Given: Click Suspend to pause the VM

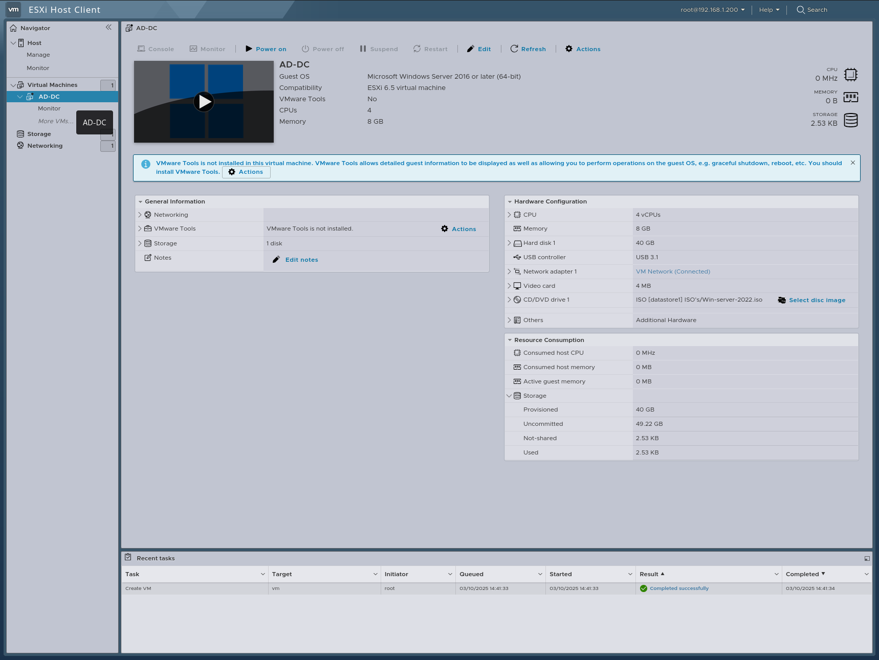Looking at the screenshot, I should pos(379,49).
